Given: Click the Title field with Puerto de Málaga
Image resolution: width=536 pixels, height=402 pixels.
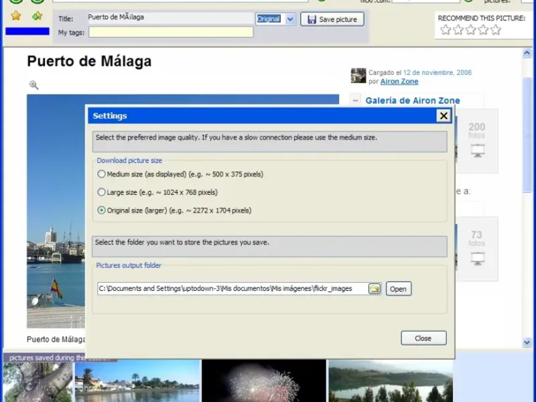Looking at the screenshot, I should [171, 18].
